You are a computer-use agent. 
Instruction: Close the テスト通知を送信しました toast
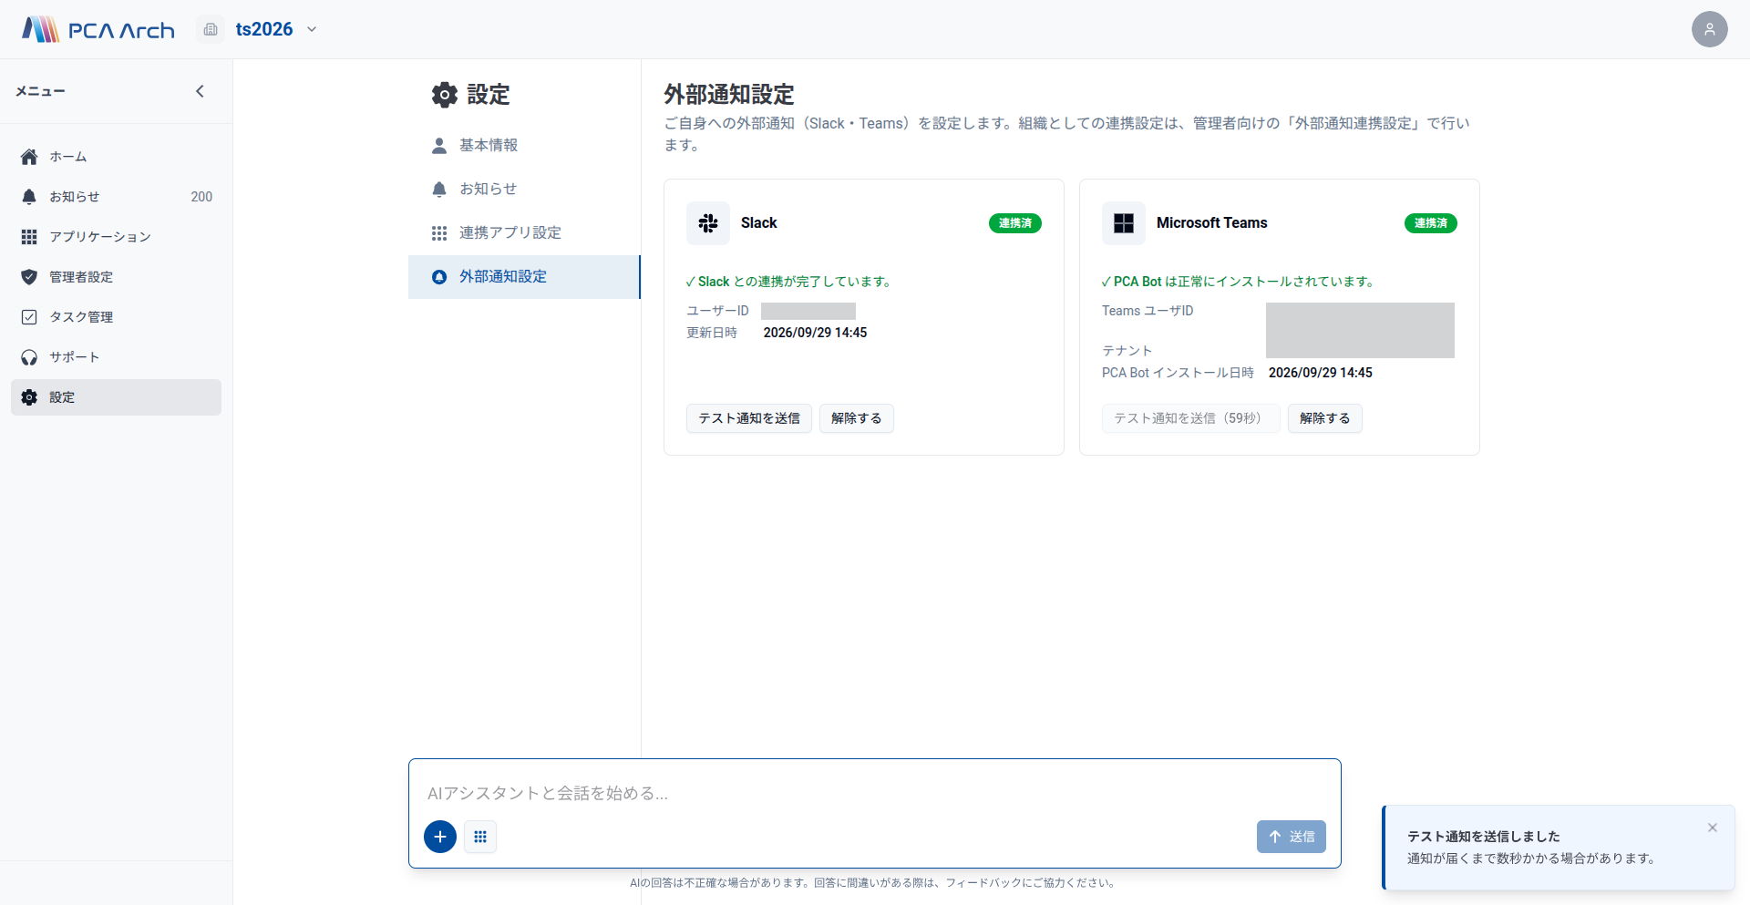click(1713, 828)
